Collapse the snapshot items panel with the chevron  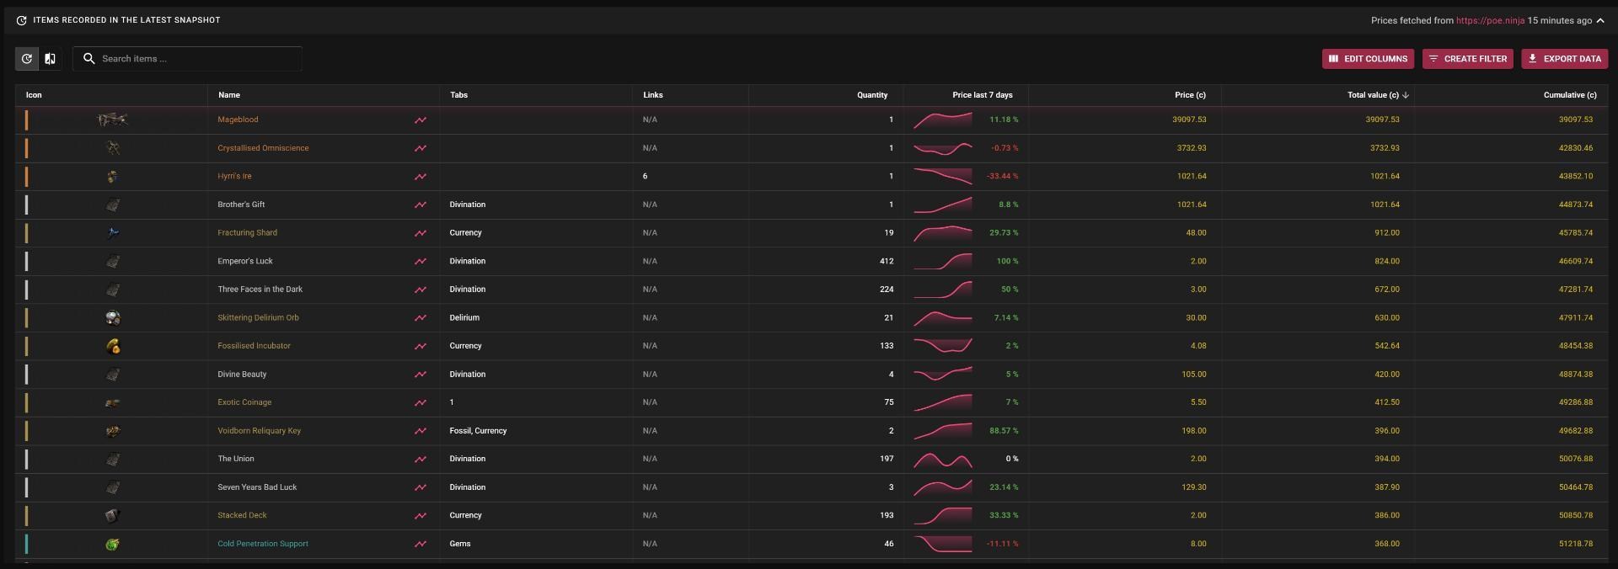(x=1600, y=20)
